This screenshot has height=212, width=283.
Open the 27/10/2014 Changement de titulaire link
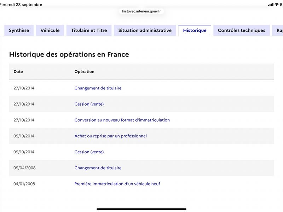[x=98, y=88]
